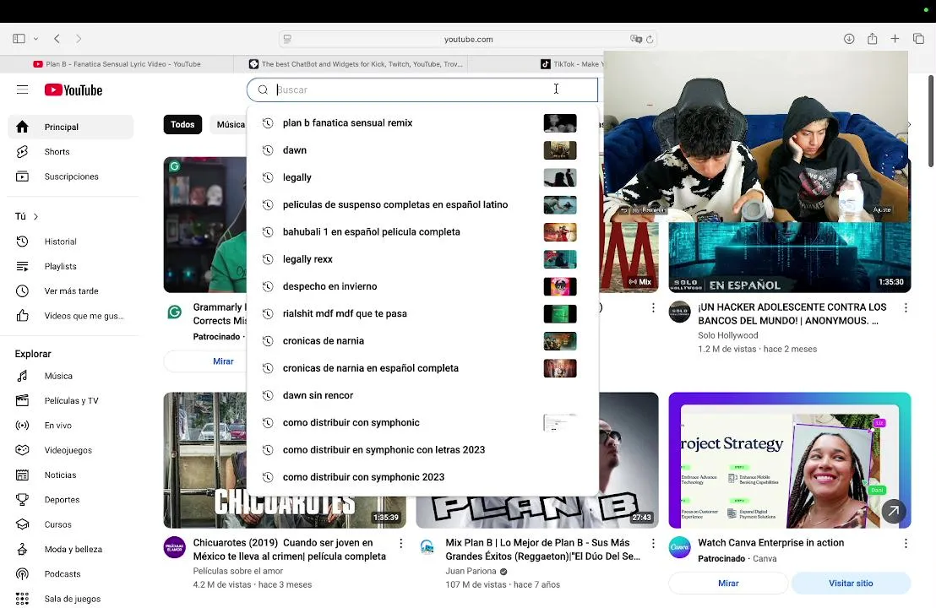Click the Visitar sitio button
936x608 pixels.
pos(851,584)
